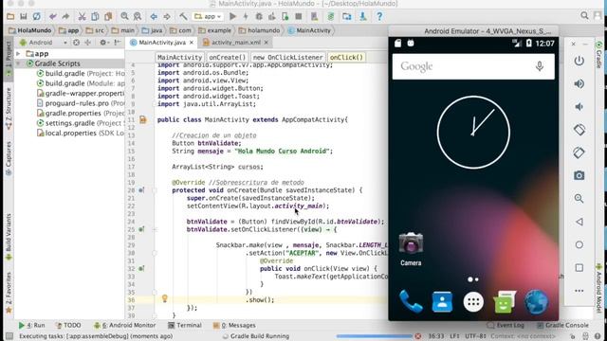Viewport: 607px width, 341px height.
Task: Open the Help question mark icon
Action: [x=379, y=17]
